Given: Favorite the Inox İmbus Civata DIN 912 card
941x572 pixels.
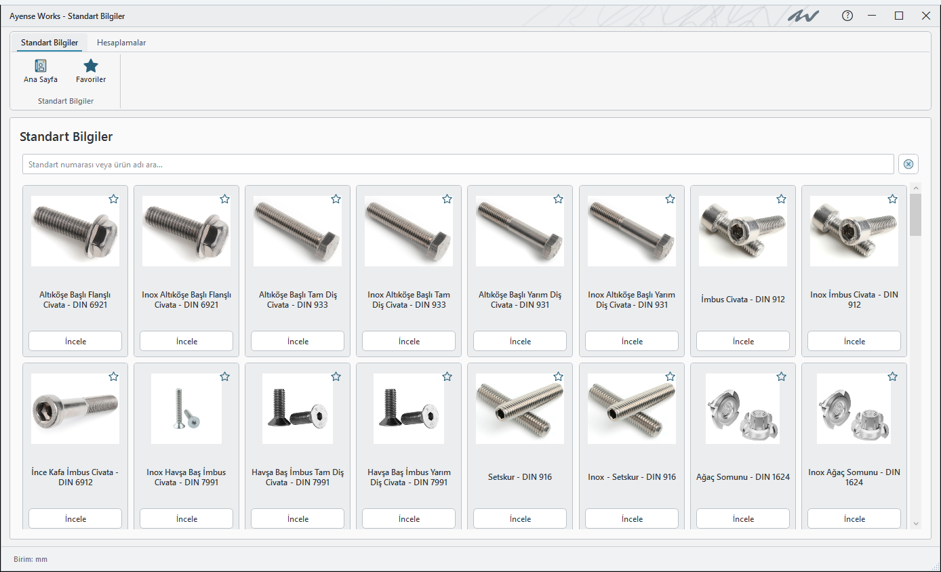Looking at the screenshot, I should click(x=892, y=199).
